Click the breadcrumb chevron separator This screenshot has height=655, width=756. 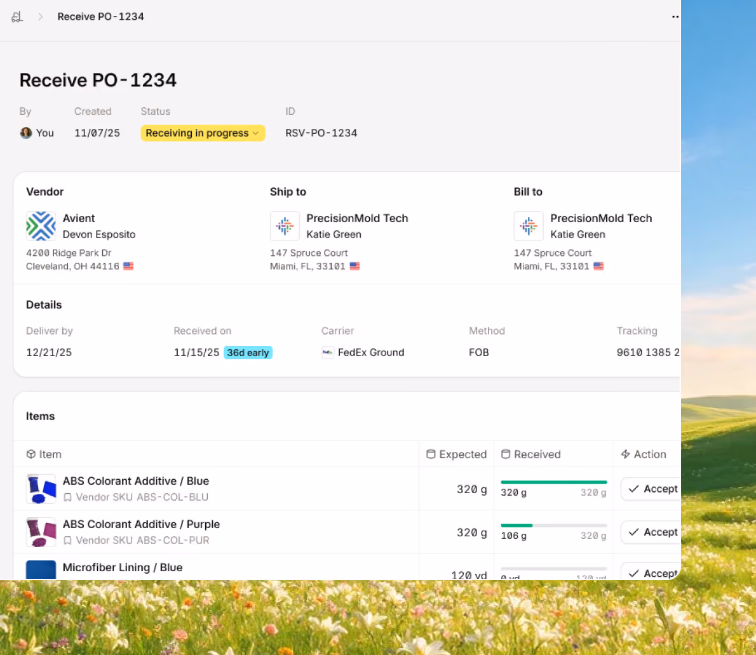click(41, 17)
